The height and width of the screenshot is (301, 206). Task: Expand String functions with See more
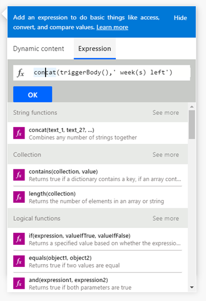coord(166,113)
